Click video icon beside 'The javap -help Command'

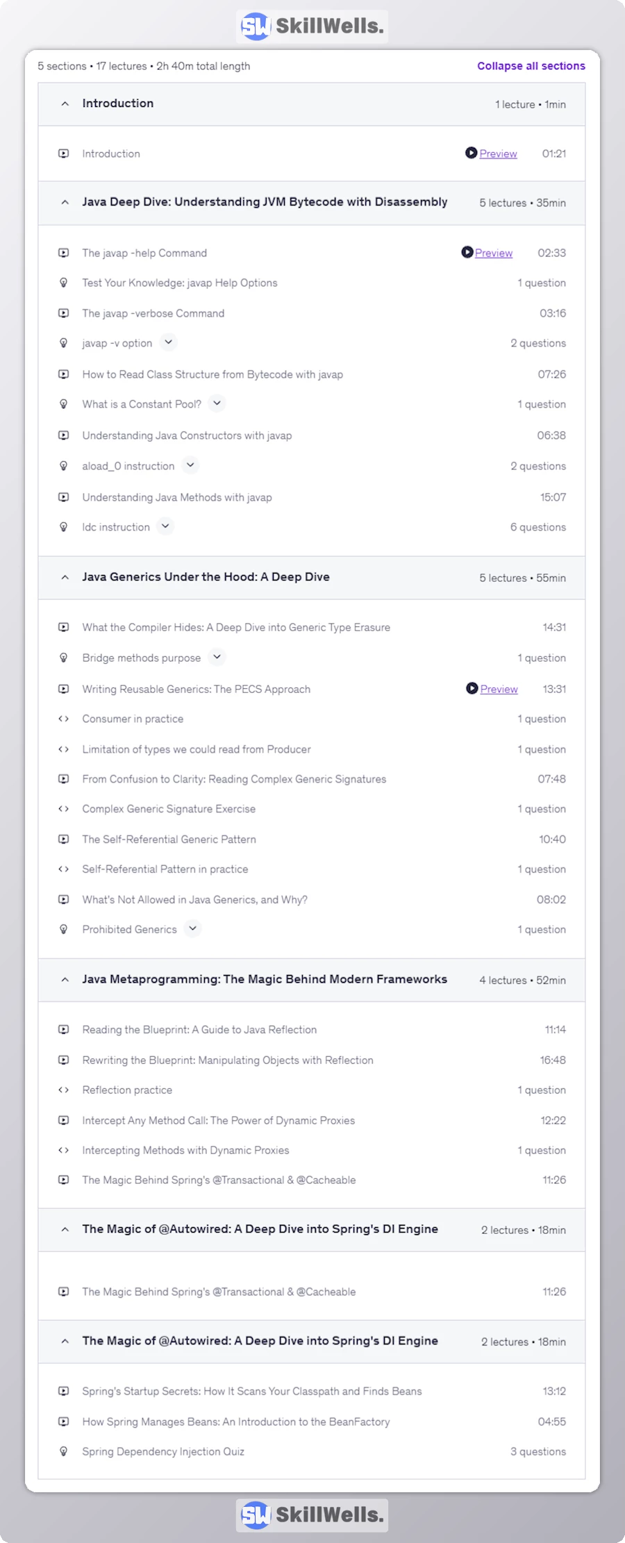64,253
